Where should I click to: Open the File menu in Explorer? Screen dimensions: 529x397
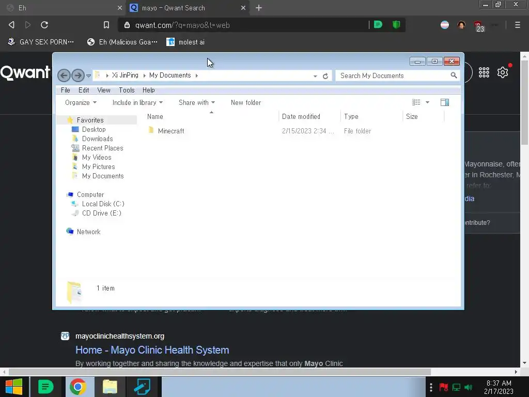click(x=66, y=90)
